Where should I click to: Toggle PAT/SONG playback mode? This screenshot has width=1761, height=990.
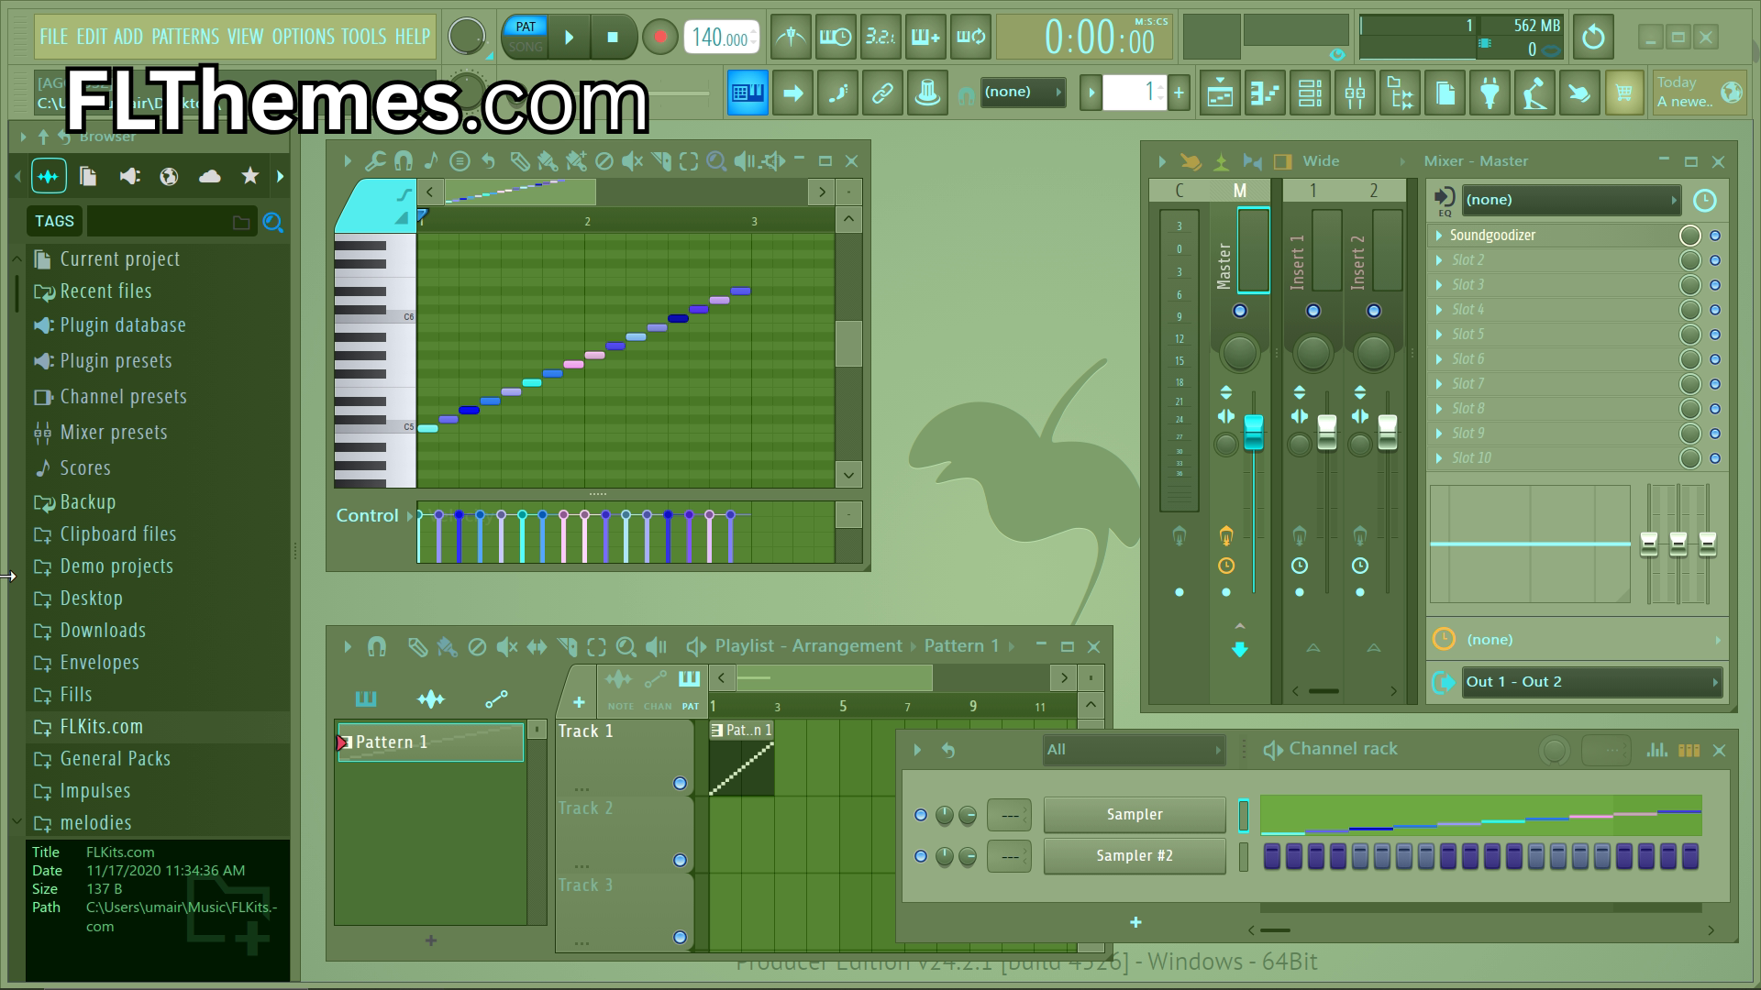pos(526,37)
